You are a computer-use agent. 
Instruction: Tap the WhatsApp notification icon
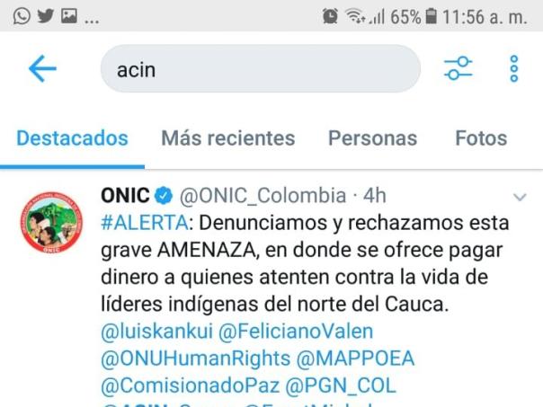pyautogui.click(x=22, y=16)
